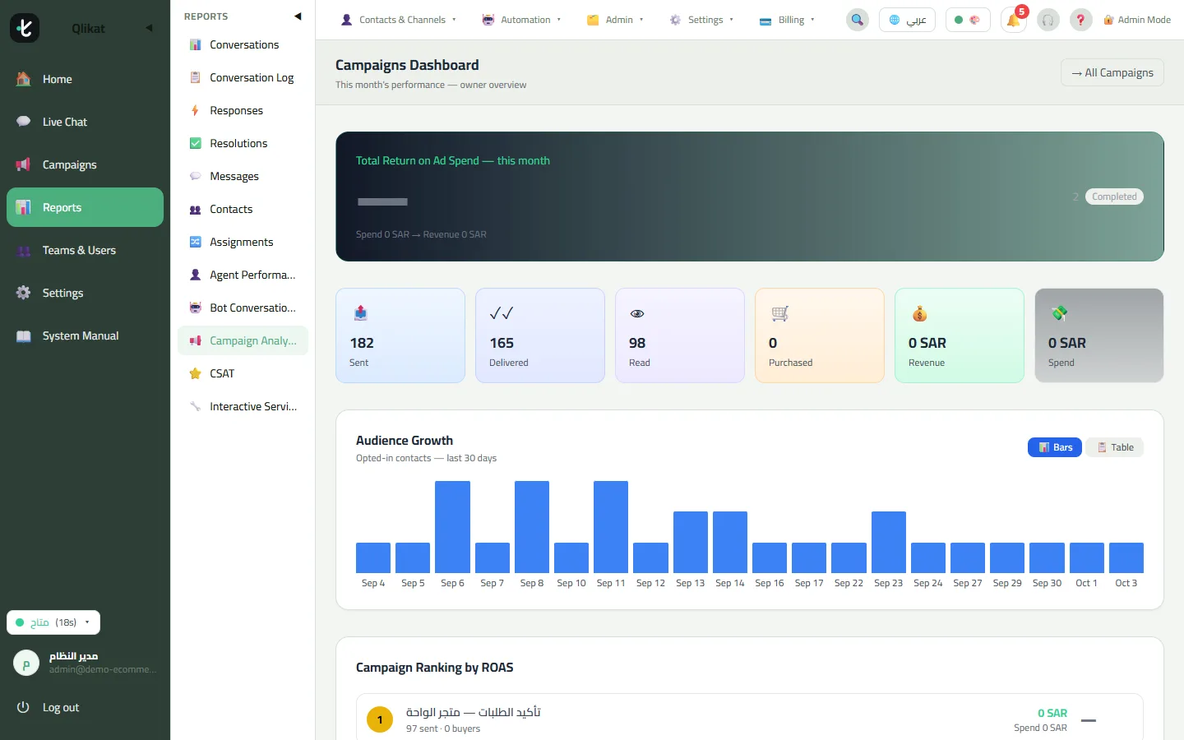Open the Automation dropdown menu

click(522, 20)
